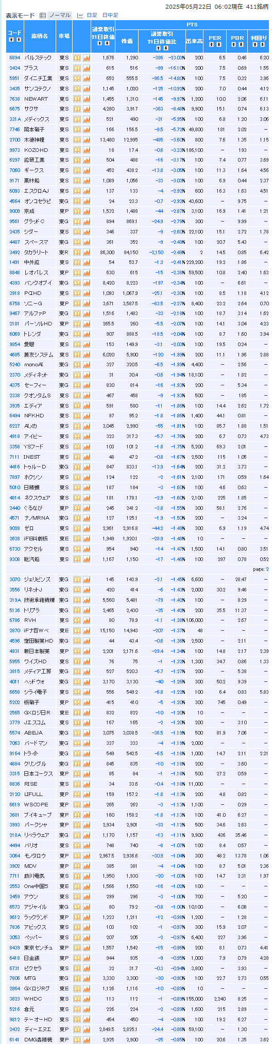Click 銘柄名 column header

40,36
